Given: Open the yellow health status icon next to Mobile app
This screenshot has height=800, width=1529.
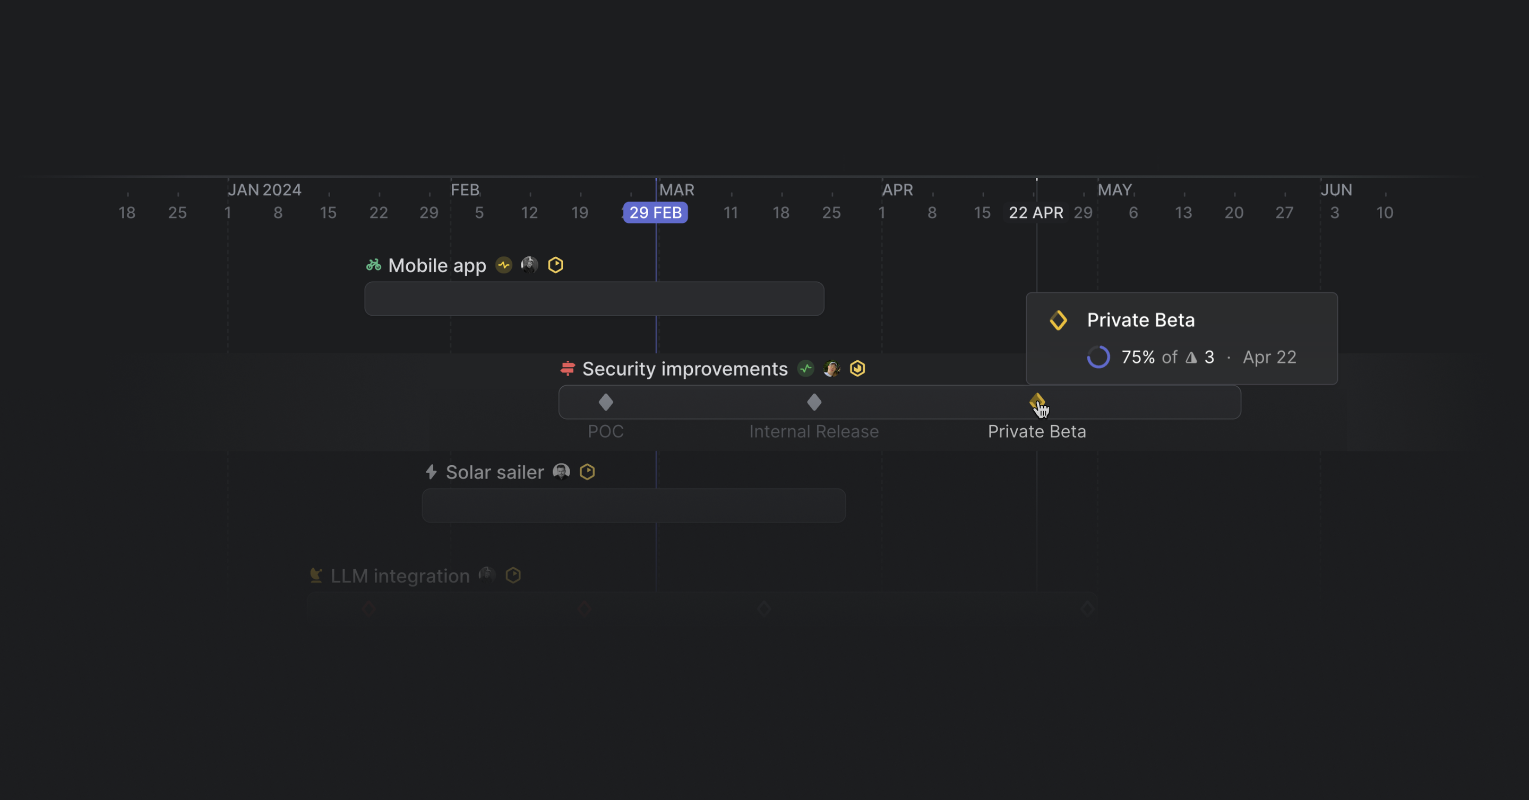Looking at the screenshot, I should point(503,265).
